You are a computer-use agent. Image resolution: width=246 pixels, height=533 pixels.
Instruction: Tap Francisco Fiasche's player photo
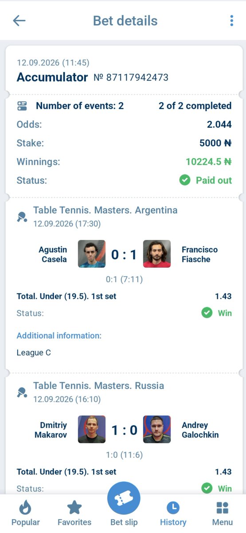(157, 254)
